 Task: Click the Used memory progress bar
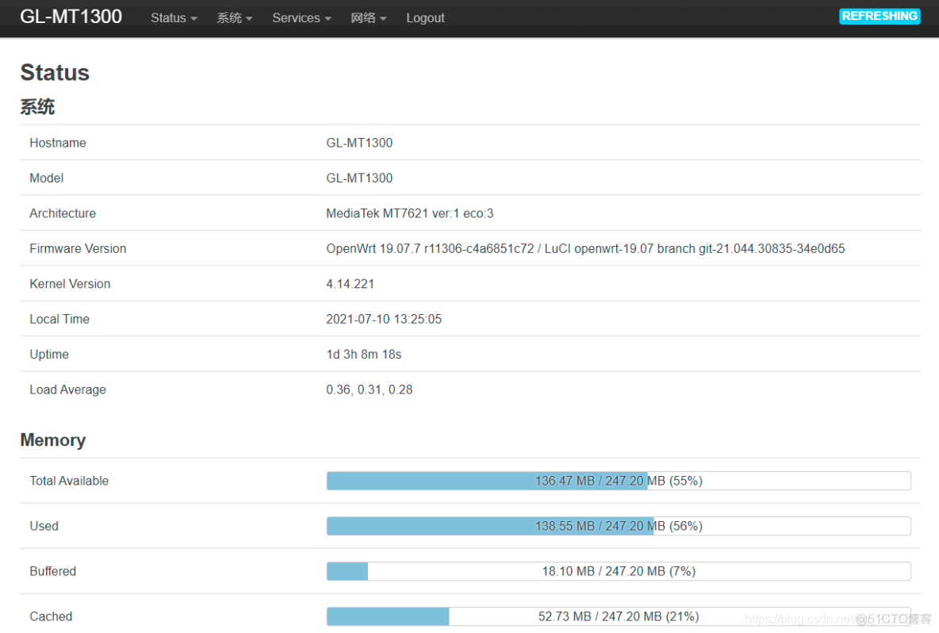[618, 526]
